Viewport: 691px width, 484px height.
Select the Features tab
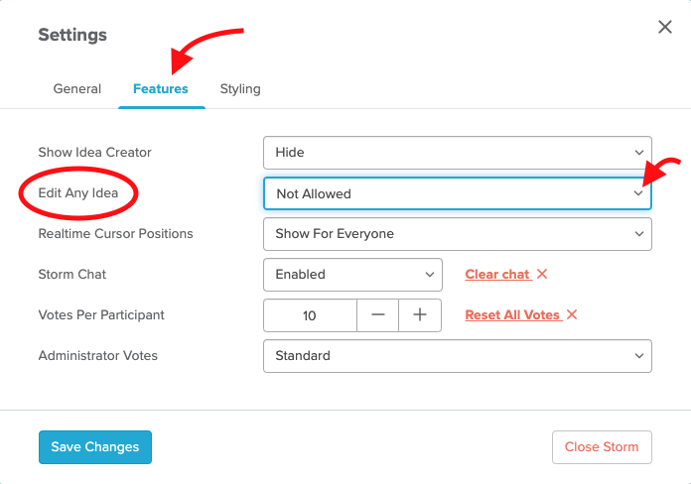tap(161, 89)
